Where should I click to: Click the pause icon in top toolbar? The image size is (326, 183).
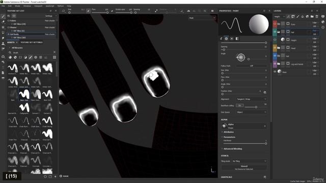[212, 11]
